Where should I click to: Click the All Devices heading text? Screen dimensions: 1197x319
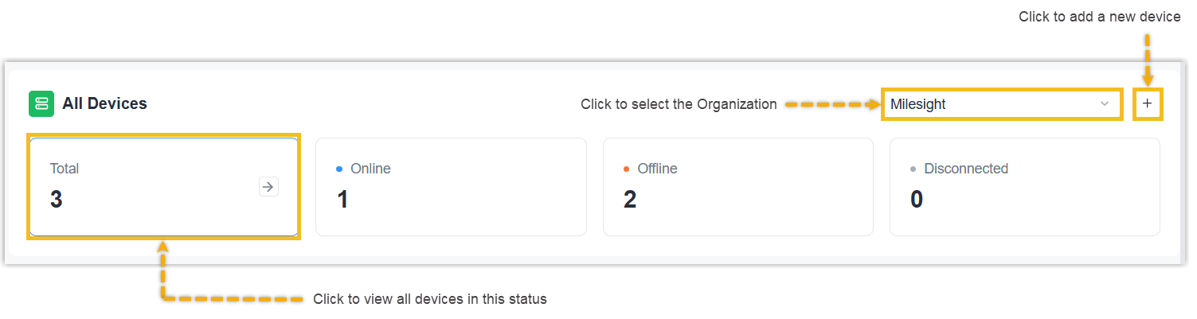pyautogui.click(x=104, y=103)
